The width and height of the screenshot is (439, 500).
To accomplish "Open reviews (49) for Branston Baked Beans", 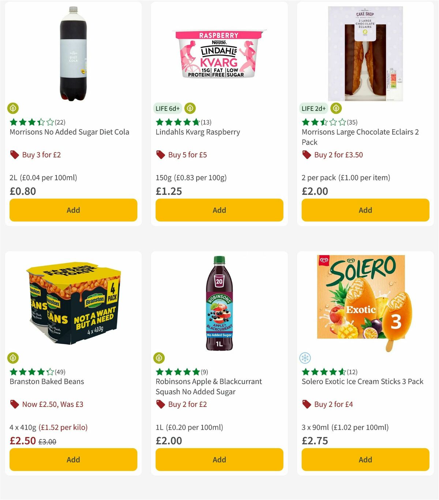I will coord(59,372).
